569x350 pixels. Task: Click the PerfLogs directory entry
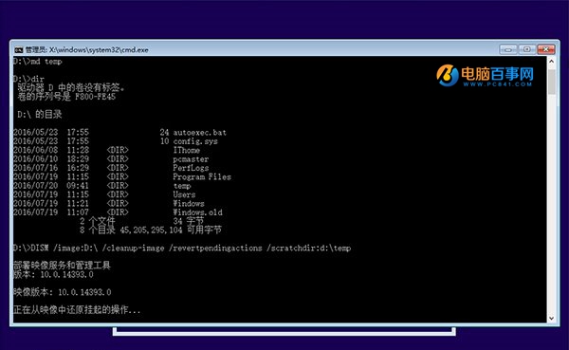pos(191,168)
